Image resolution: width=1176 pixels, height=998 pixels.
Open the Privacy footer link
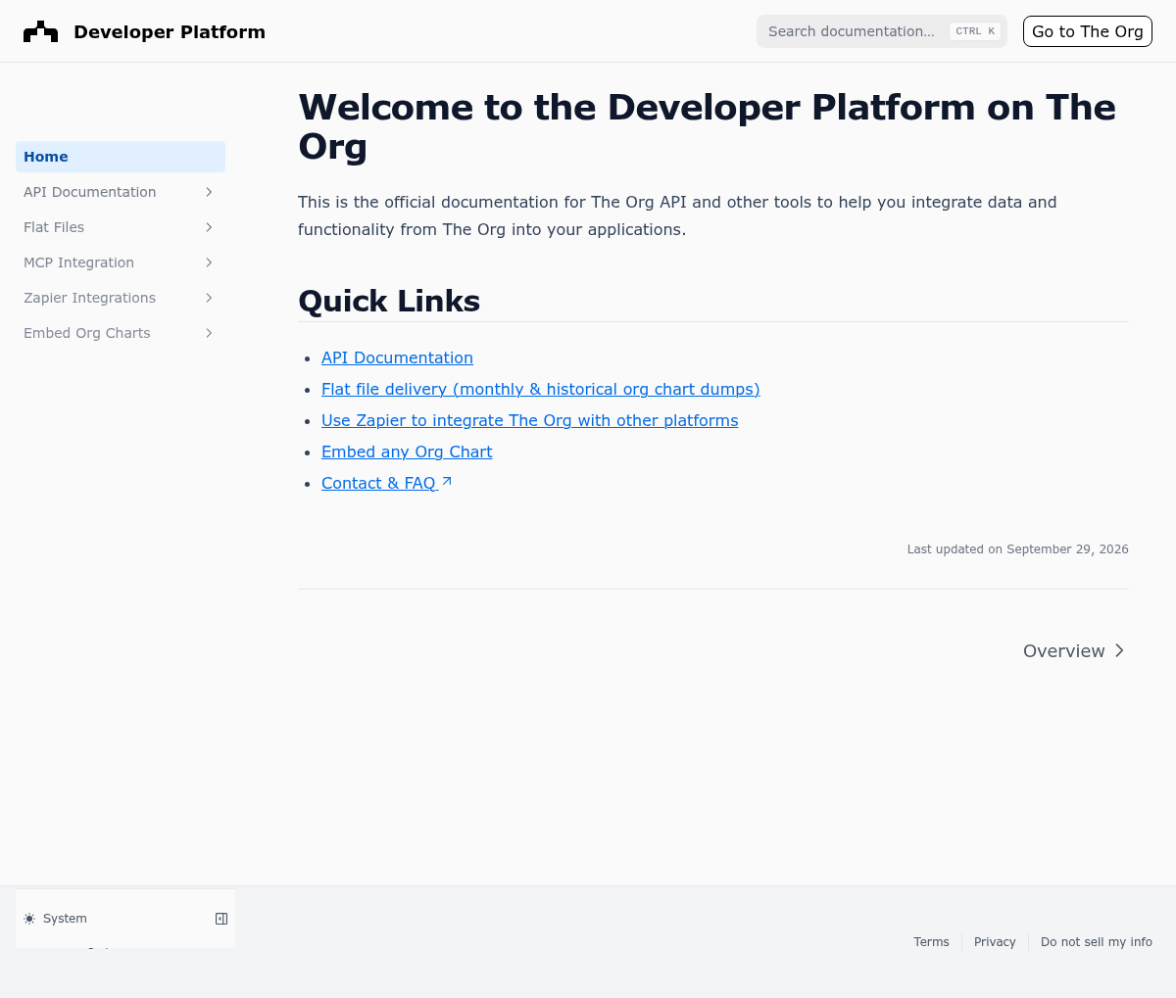[x=995, y=942]
